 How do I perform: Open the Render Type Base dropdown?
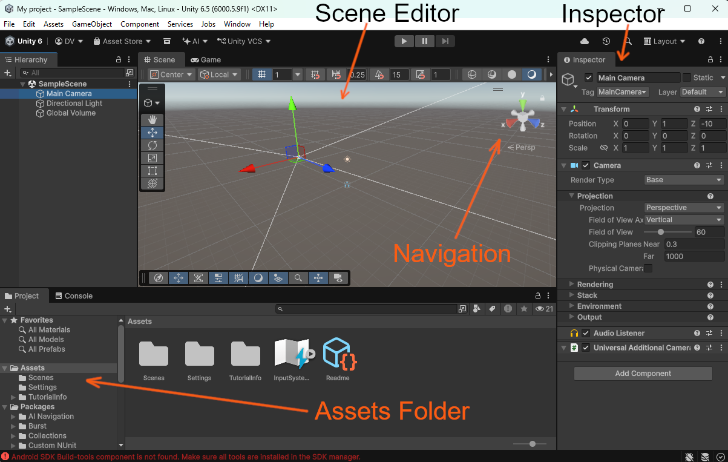coord(684,180)
